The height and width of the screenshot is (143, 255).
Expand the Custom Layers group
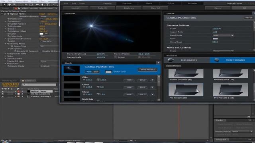(x=5, y=58)
